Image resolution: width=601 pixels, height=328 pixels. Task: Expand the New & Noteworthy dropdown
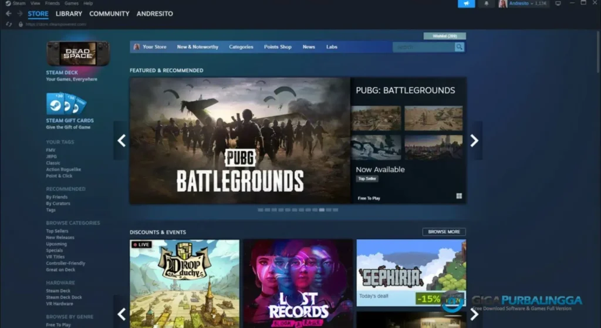(197, 47)
